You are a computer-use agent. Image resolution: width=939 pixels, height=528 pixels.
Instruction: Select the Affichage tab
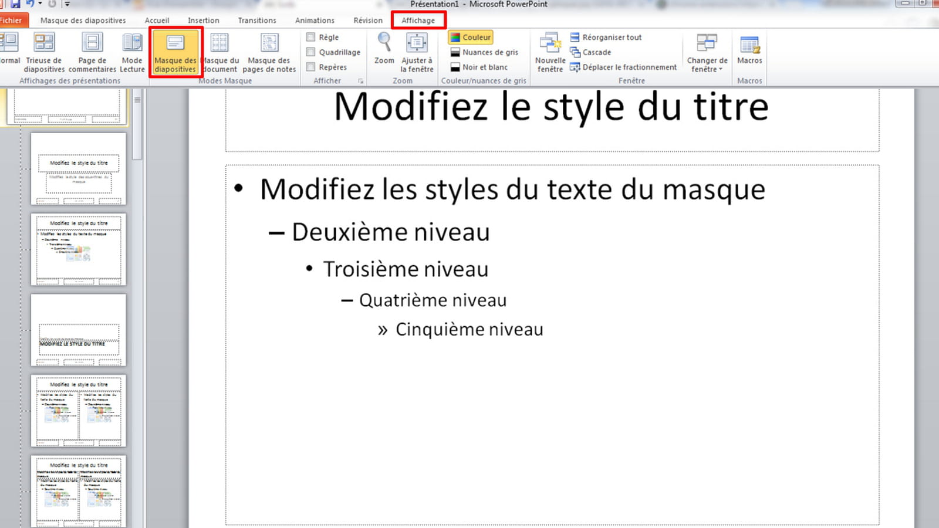tap(418, 20)
